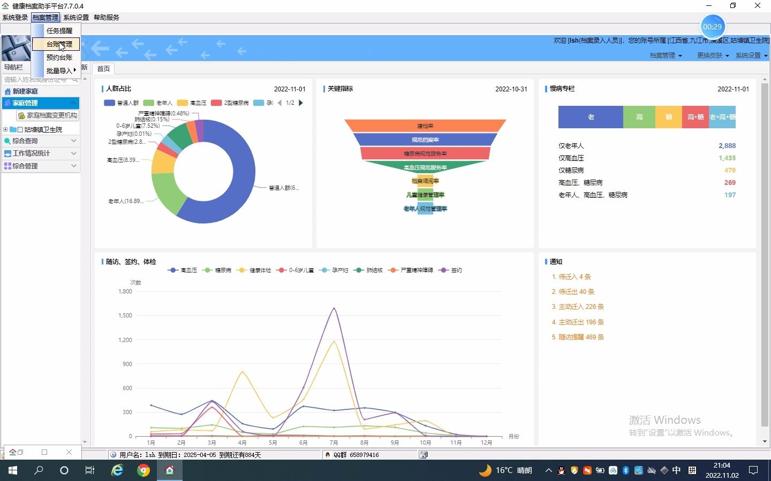The width and height of the screenshot is (771, 481).
Task: Click the 家庭档案变更机构 button icon
Action: pyautogui.click(x=21, y=115)
